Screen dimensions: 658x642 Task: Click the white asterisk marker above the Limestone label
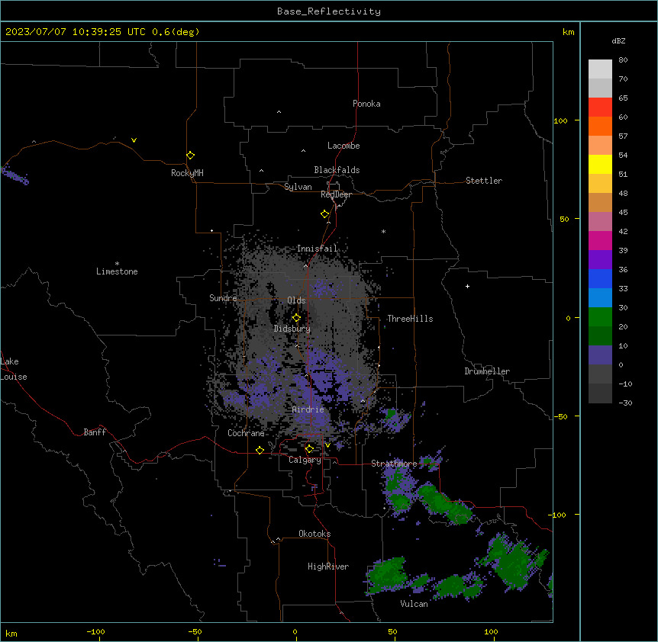tap(117, 264)
